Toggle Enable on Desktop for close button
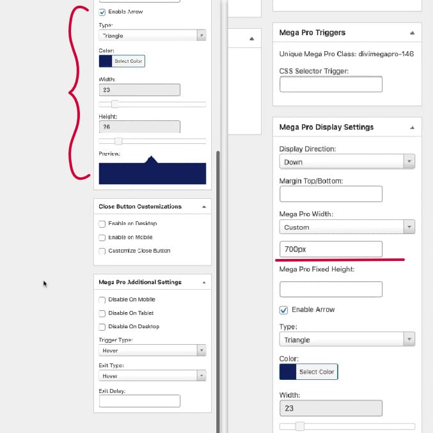 tap(102, 224)
